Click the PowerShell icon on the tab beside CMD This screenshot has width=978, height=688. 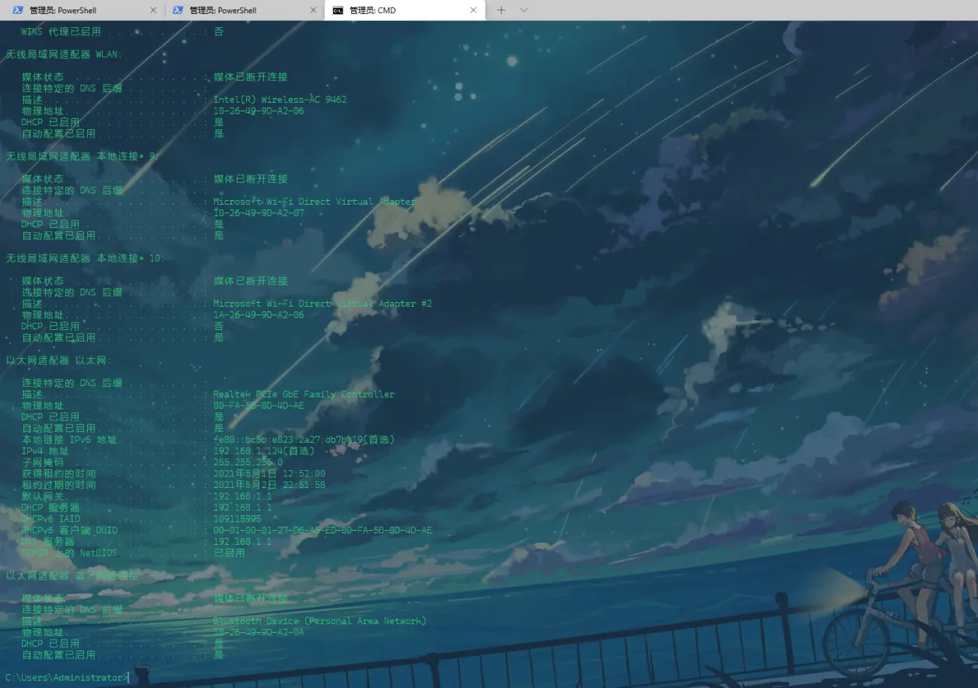pos(178,10)
